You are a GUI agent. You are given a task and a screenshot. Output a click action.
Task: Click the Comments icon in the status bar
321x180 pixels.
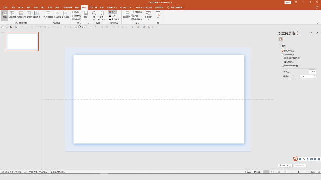[x=257, y=172]
